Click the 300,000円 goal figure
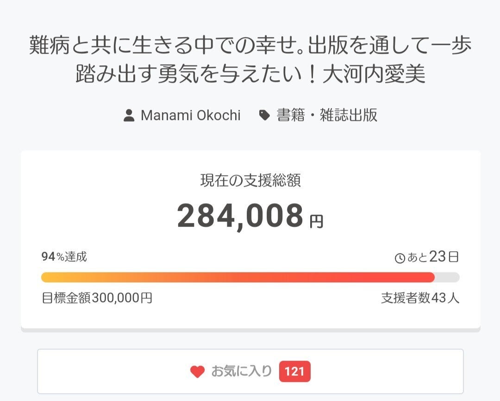 [x=122, y=298]
